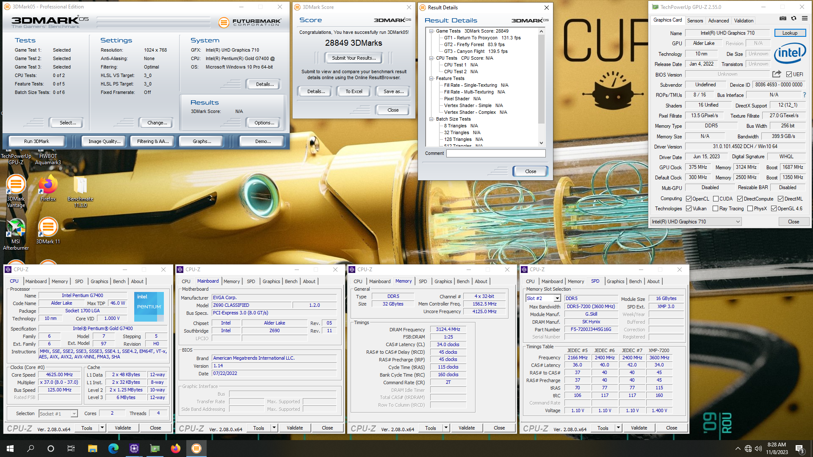The height and width of the screenshot is (457, 813).
Task: Open the notifications action center
Action: click(x=800, y=449)
